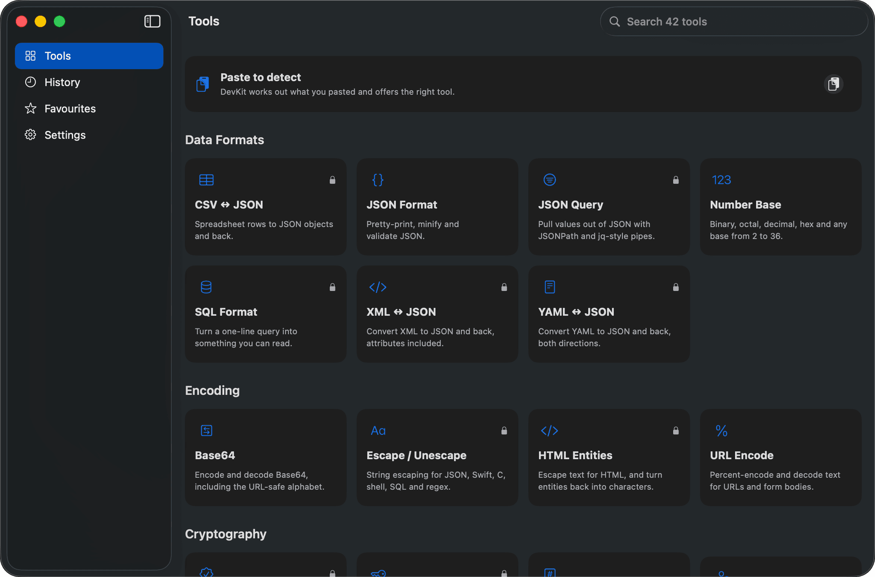Click the History clock icon
Image resolution: width=875 pixels, height=577 pixels.
[30, 82]
